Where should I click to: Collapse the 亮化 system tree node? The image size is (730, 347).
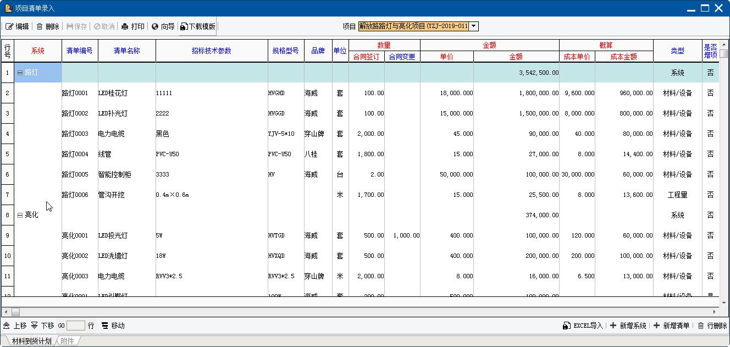pyautogui.click(x=20, y=215)
